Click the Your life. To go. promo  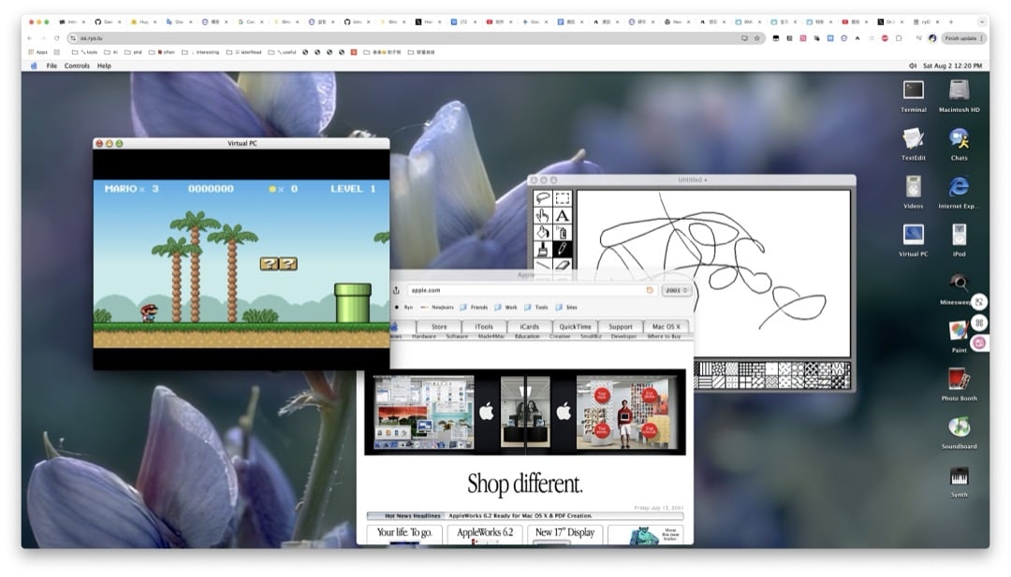click(x=404, y=533)
